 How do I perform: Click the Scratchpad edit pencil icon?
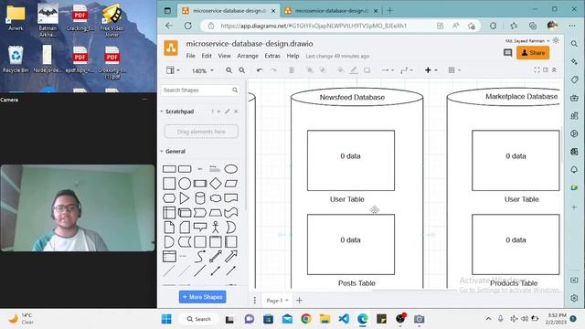(x=228, y=111)
